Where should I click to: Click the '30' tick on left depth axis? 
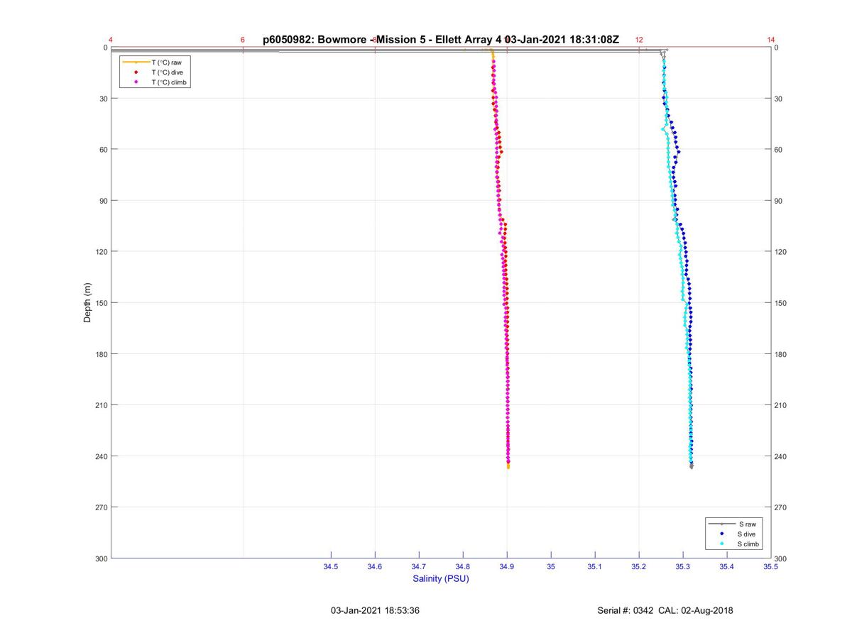coord(103,99)
